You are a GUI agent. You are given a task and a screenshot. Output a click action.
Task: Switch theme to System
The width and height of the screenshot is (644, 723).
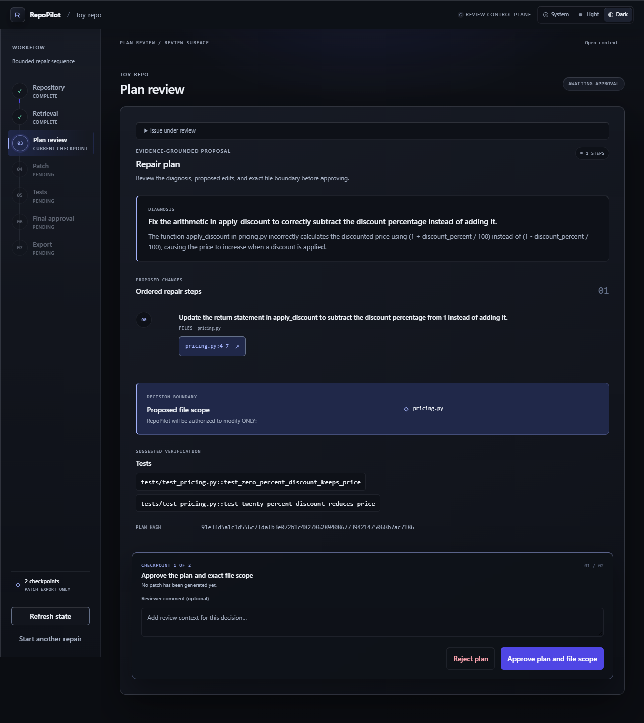(x=556, y=15)
